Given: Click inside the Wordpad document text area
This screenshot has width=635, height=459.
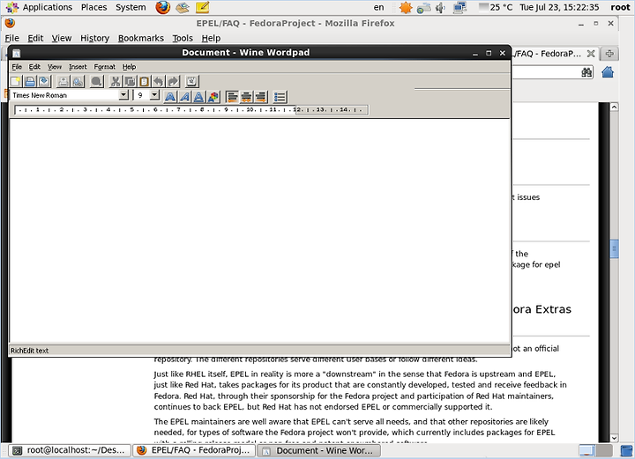Looking at the screenshot, I should coord(259,231).
